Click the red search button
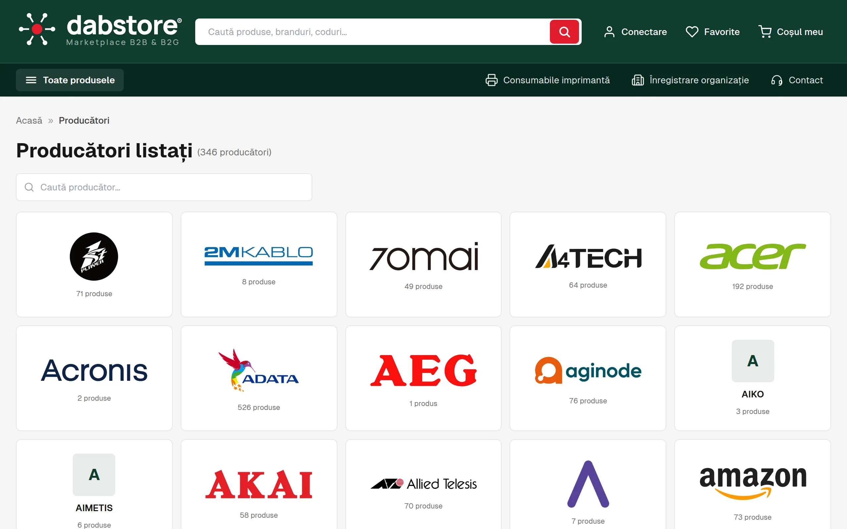Image resolution: width=847 pixels, height=529 pixels. click(x=564, y=32)
